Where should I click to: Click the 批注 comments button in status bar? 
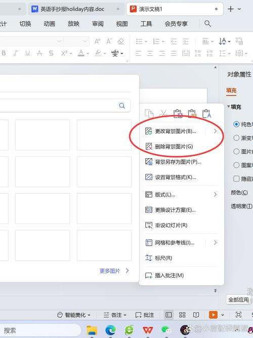[x=145, y=315]
